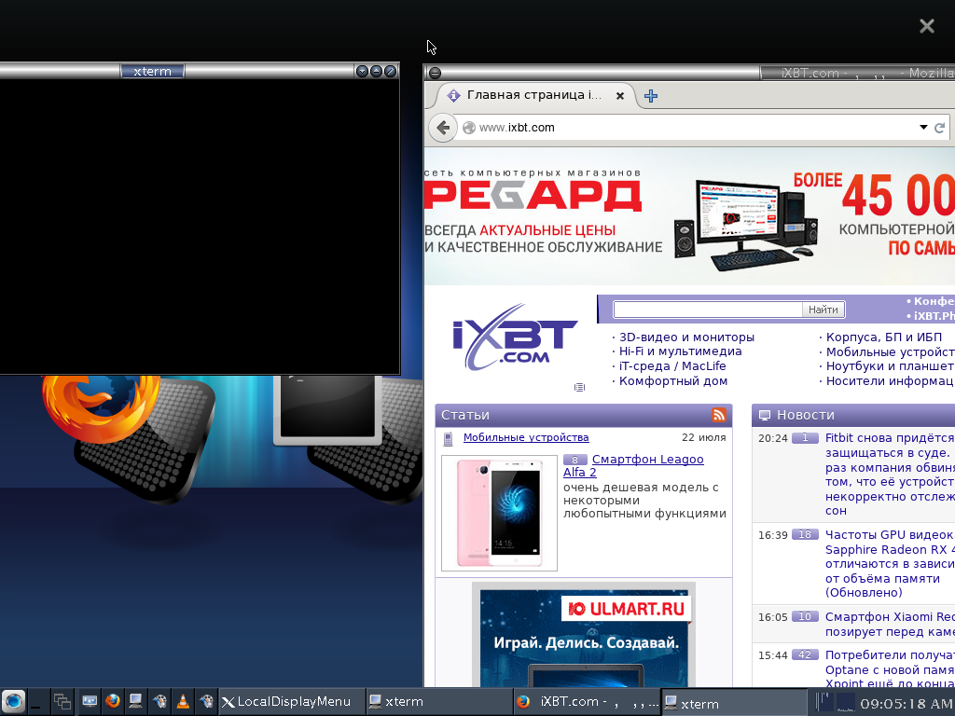955x716 pixels.
Task: Open the Мобильные устройства link in Статьи
Action: 526,437
